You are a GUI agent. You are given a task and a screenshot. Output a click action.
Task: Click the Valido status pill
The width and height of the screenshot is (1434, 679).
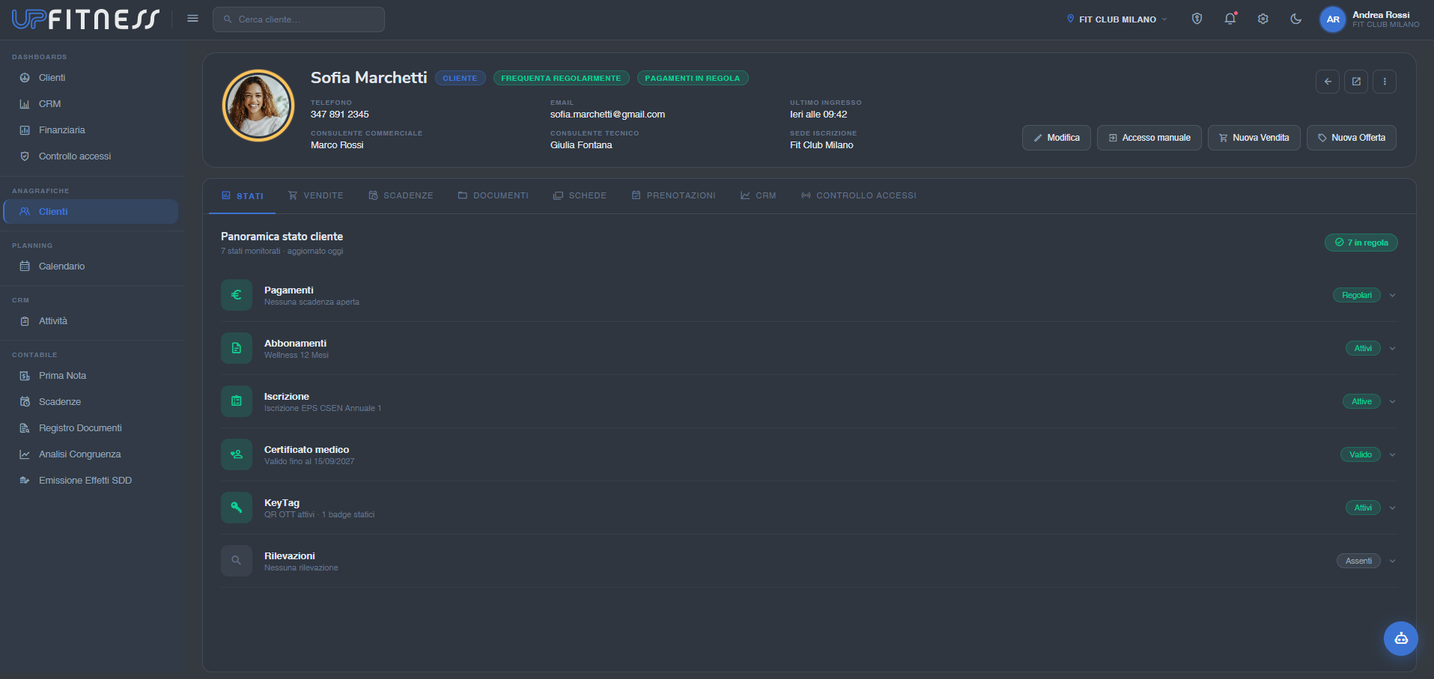(1360, 455)
